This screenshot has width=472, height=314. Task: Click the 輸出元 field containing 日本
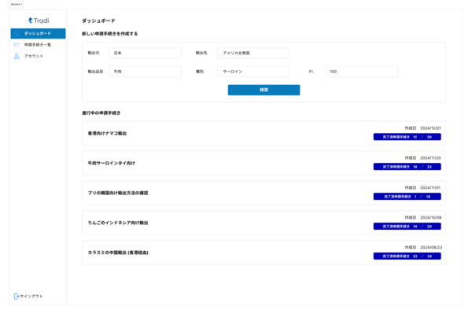point(145,53)
